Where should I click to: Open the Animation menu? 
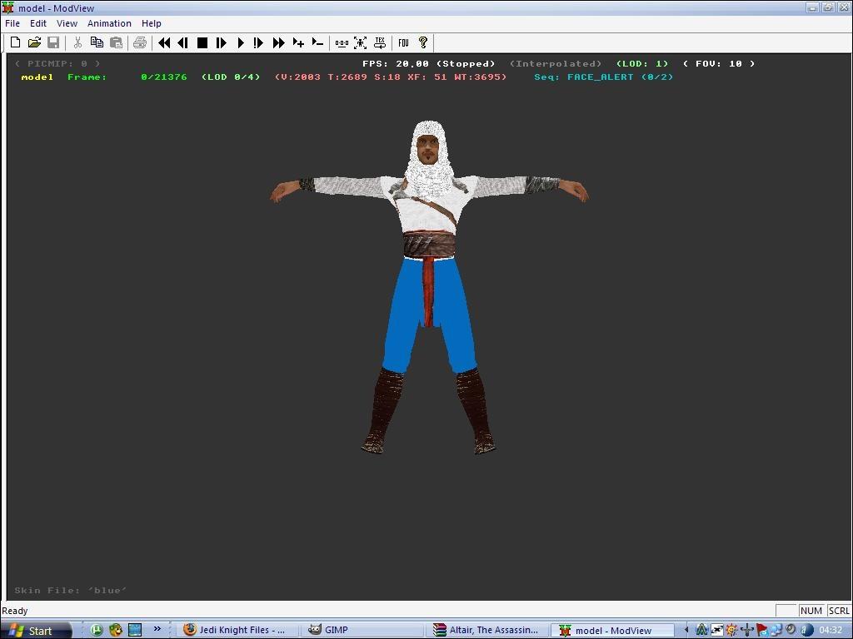[x=109, y=23]
